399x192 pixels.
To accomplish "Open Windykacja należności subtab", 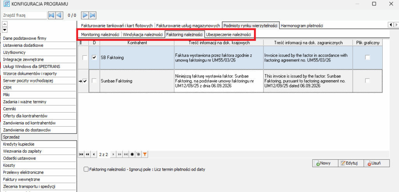I will tap(143, 35).
